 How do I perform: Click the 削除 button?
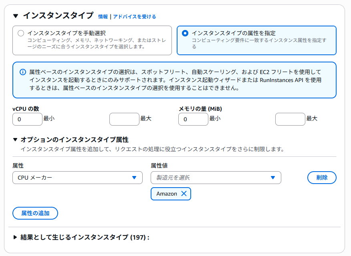(x=322, y=178)
